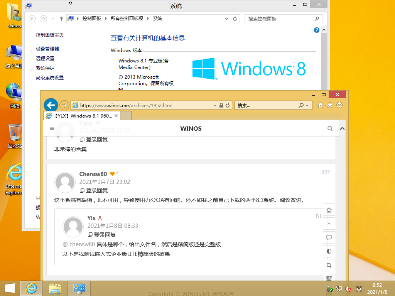The width and height of the screenshot is (395, 296).
Task: Click the IE page scroll-up arrow
Action: click(x=342, y=129)
